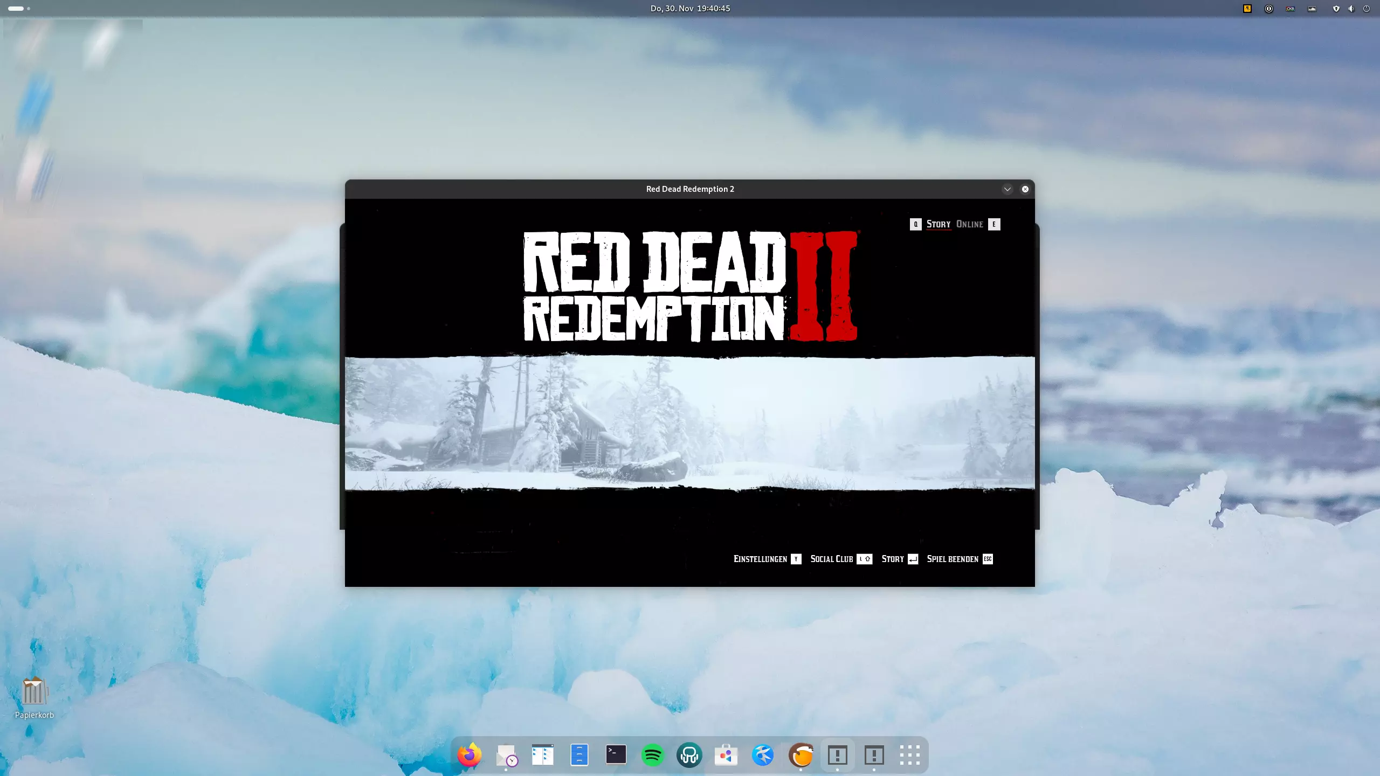This screenshot has height=776, width=1380.
Task: Select Spiel beenden to quit
Action: coord(953,559)
